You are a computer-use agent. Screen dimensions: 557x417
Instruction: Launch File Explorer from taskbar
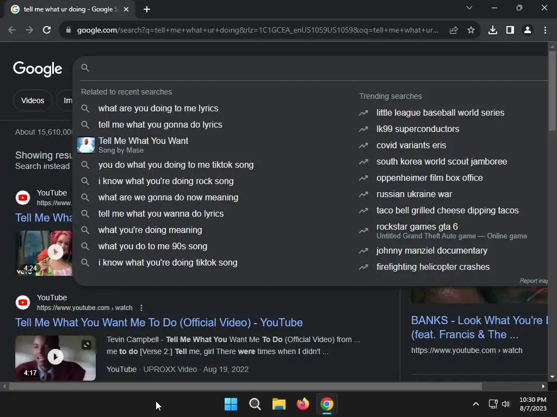pos(279,404)
